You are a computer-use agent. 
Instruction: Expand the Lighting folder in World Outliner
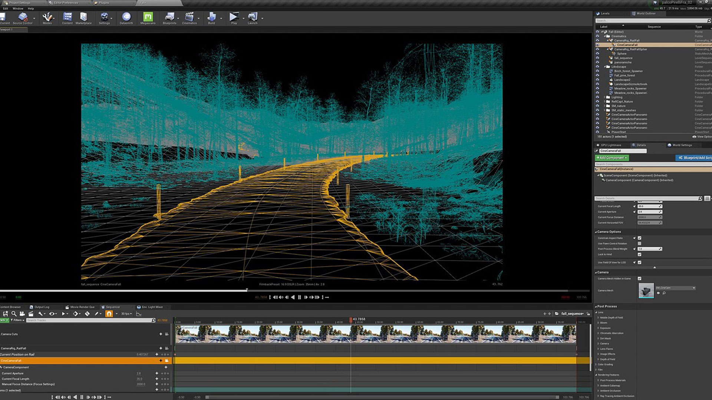click(x=604, y=97)
